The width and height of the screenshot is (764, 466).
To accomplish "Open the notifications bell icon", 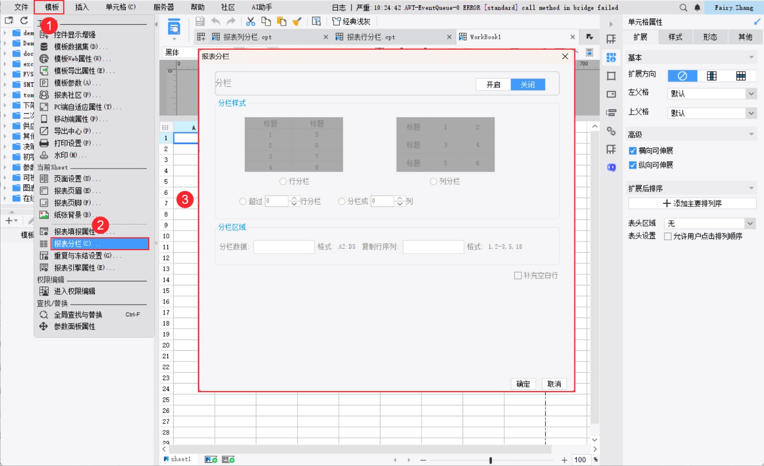I will click(697, 8).
